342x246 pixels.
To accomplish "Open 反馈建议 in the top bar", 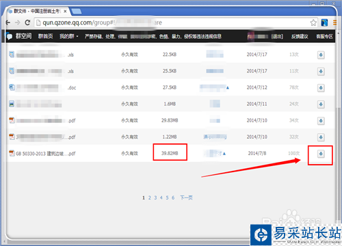I will click(x=300, y=36).
